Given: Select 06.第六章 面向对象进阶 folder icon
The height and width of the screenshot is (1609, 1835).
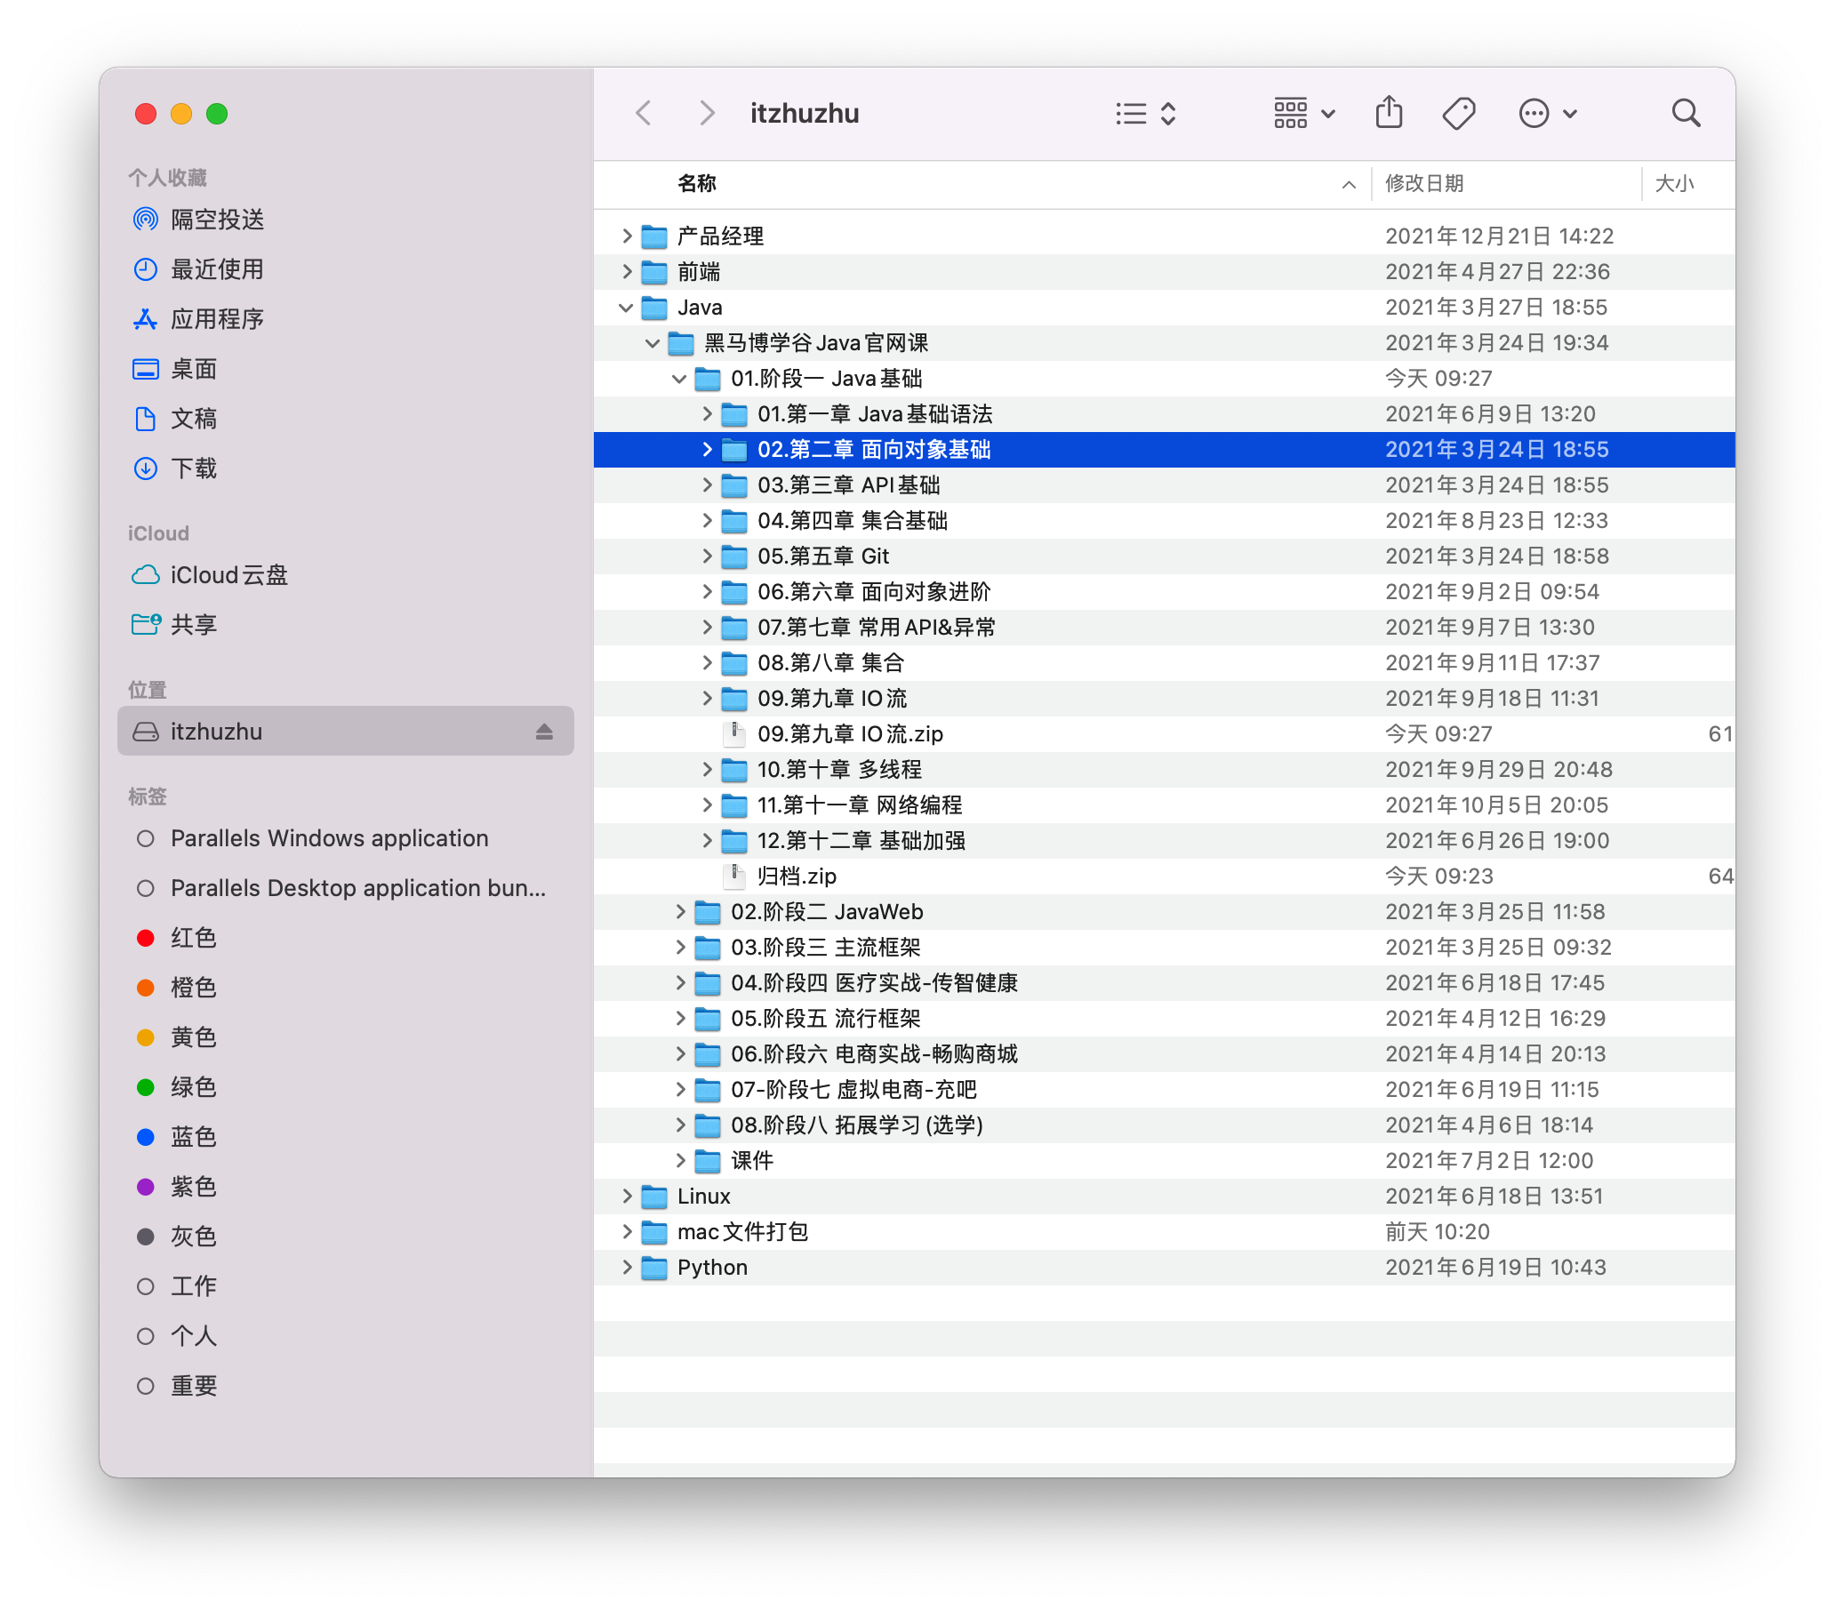Looking at the screenshot, I should point(734,592).
